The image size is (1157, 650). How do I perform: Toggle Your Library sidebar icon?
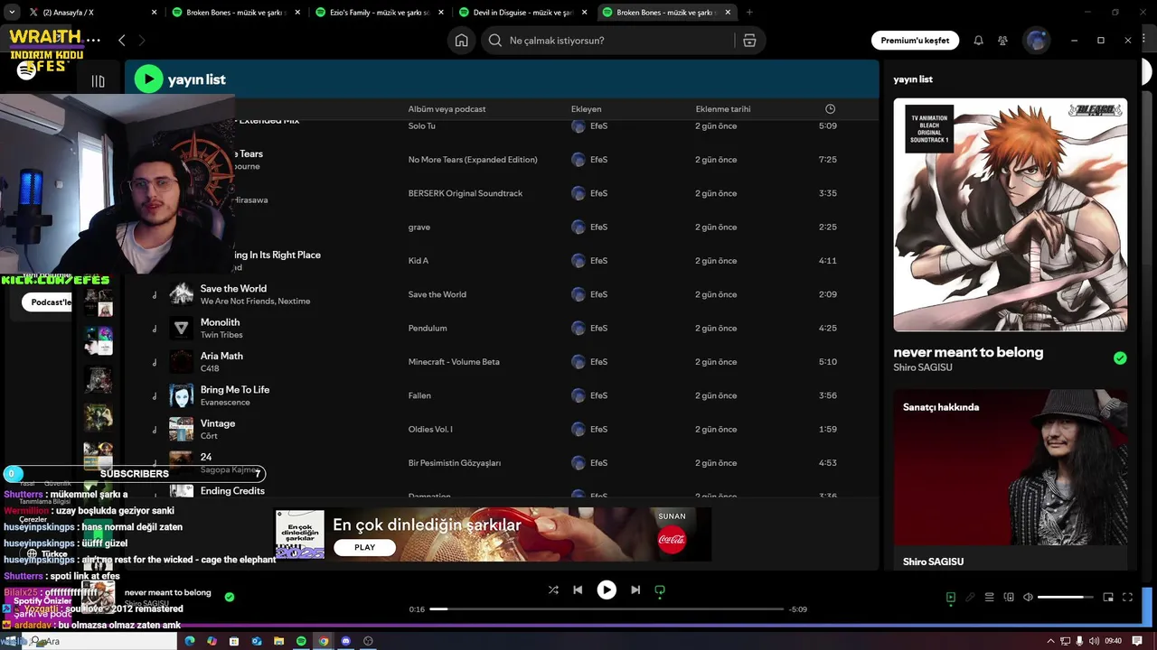pos(98,81)
